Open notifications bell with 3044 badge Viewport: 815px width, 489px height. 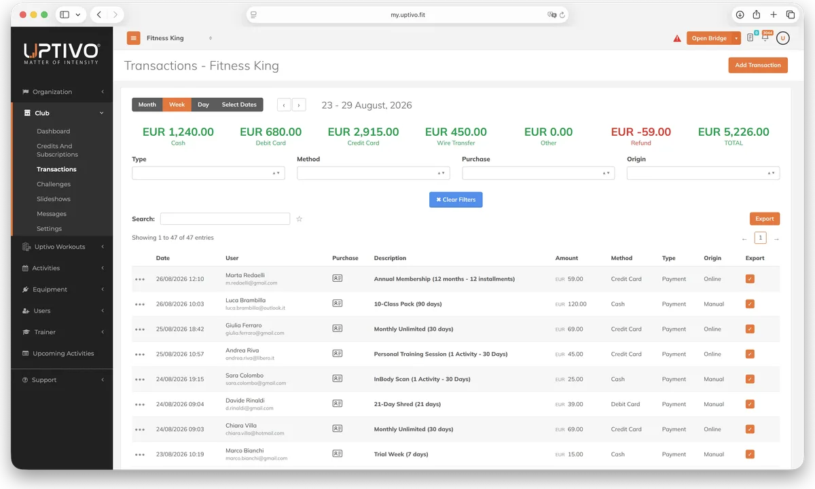[765, 37]
